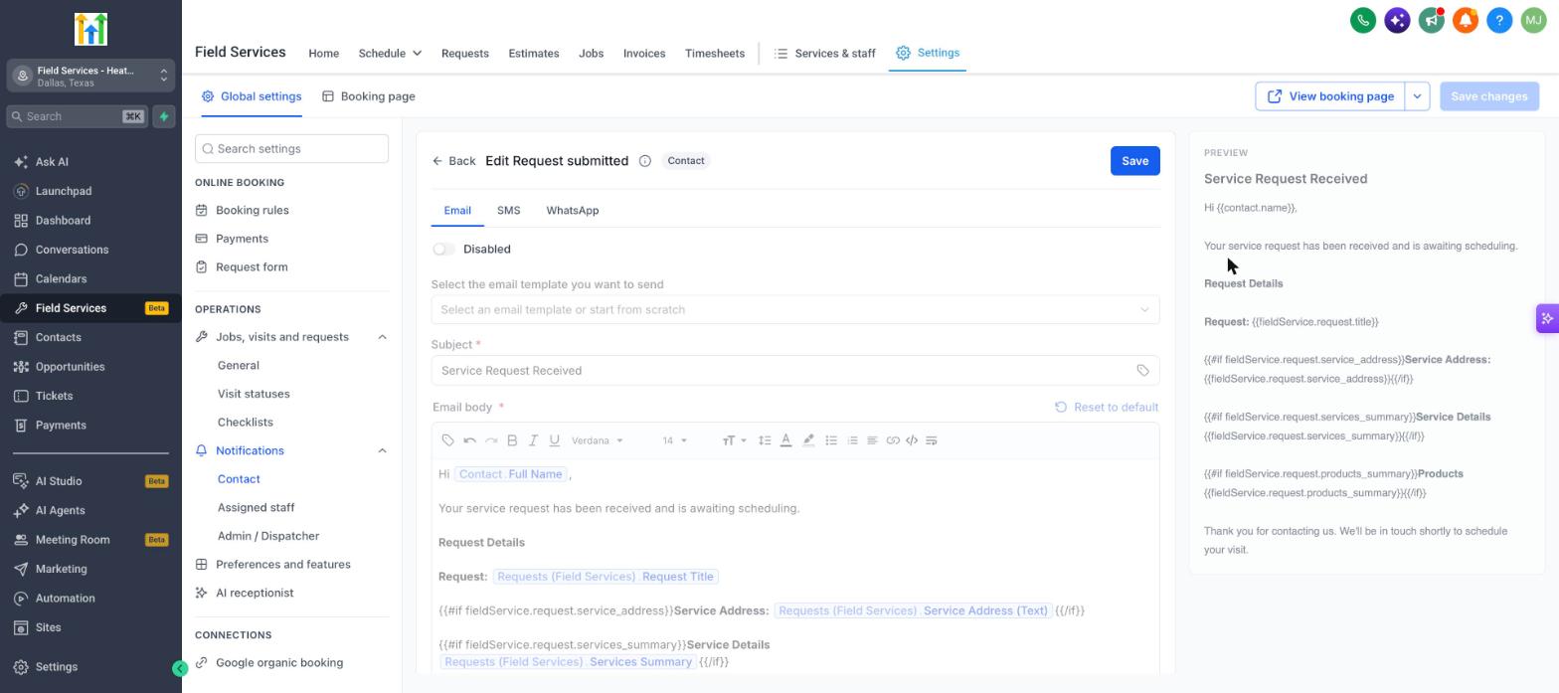The width and height of the screenshot is (1559, 693).
Task: Select the Email tab
Action: coord(457,211)
